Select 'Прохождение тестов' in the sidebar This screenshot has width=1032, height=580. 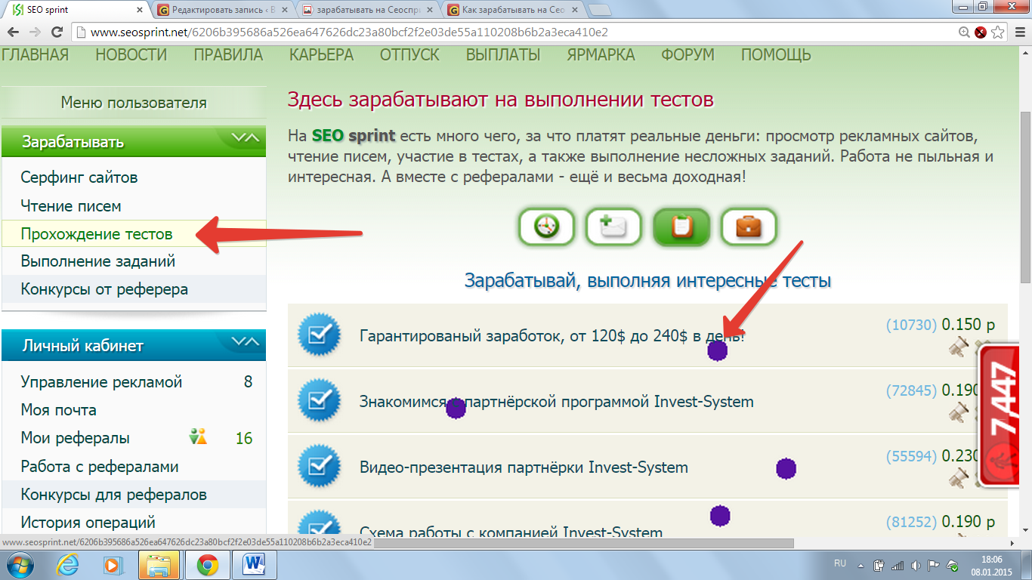pyautogui.click(x=97, y=234)
